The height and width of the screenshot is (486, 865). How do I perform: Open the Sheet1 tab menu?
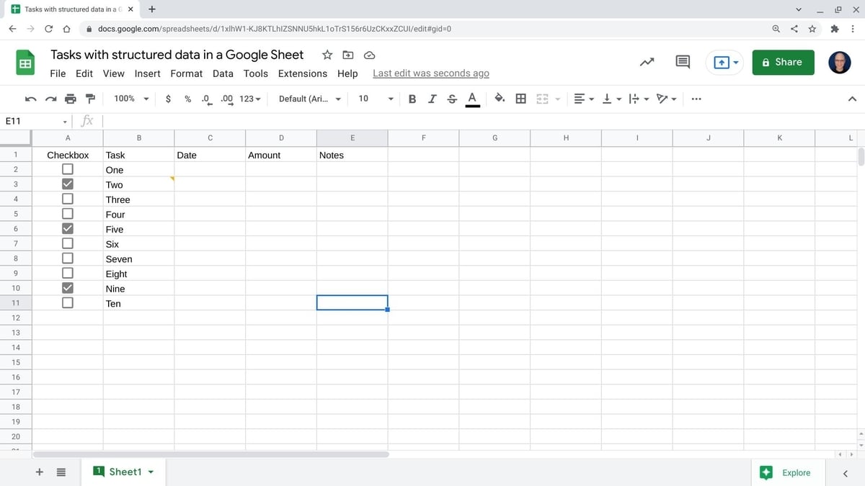point(151,472)
